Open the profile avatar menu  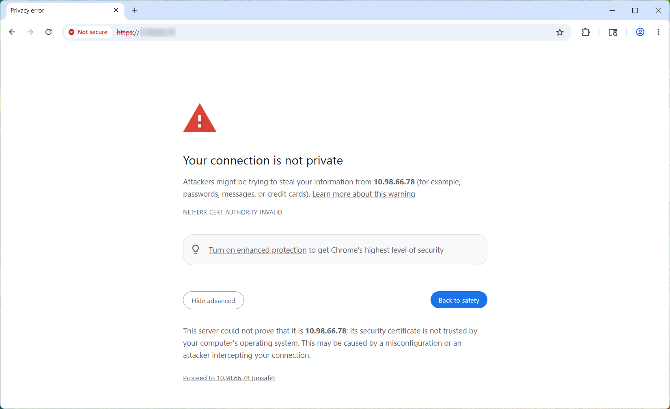coord(640,32)
